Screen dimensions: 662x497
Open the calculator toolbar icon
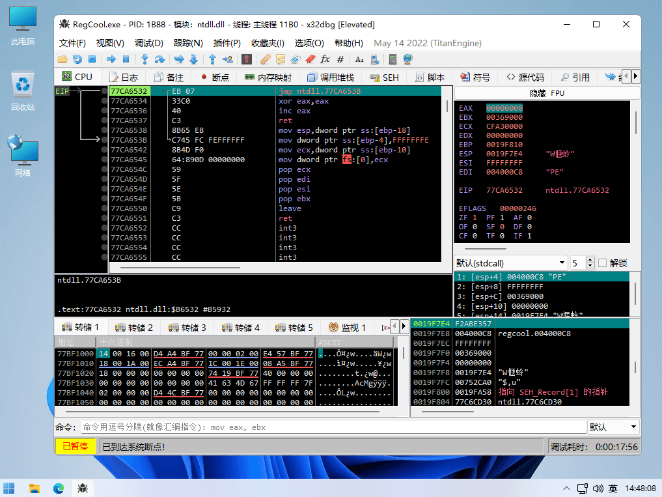393,59
